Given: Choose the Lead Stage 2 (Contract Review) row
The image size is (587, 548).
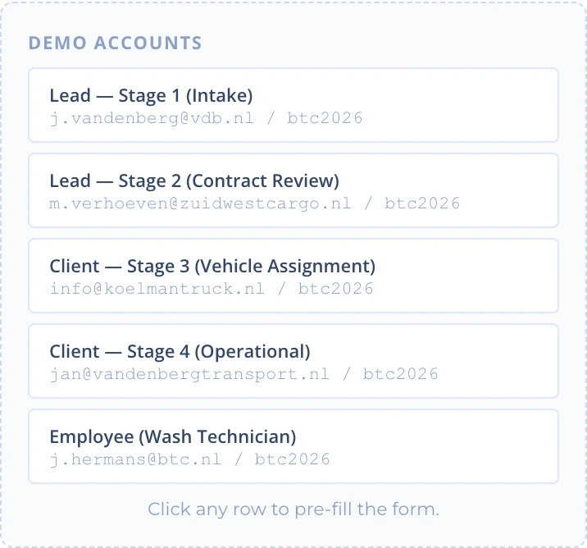Looking at the screenshot, I should click(x=293, y=190).
